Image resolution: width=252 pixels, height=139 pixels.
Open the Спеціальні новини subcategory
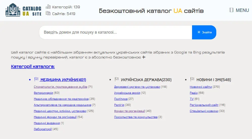[204, 111]
